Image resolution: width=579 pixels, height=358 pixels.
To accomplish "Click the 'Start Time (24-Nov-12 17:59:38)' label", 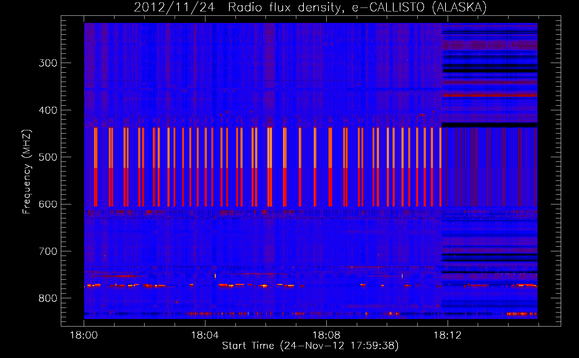I will pos(310,346).
